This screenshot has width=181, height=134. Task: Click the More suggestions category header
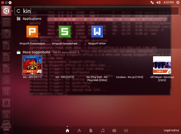36,52
